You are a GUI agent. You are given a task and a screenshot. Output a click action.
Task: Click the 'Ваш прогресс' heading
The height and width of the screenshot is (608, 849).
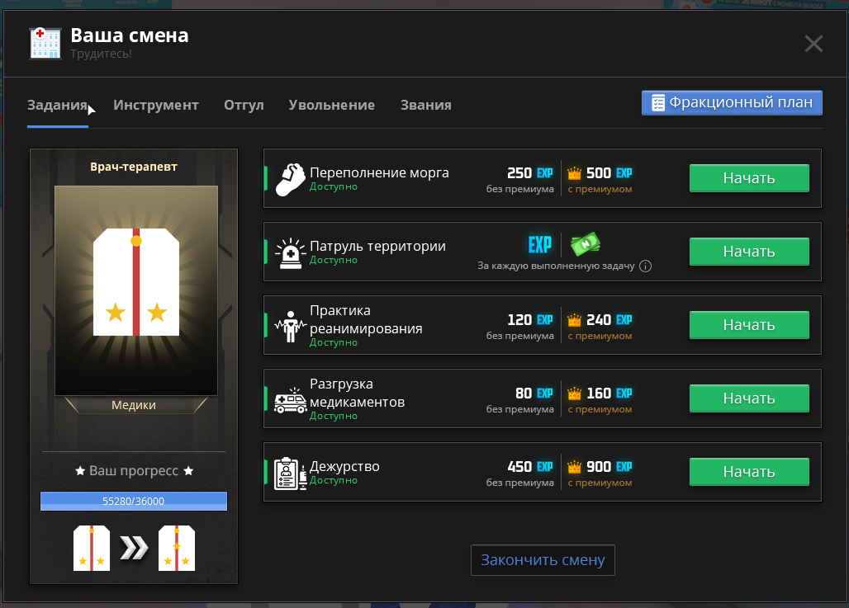click(x=133, y=470)
